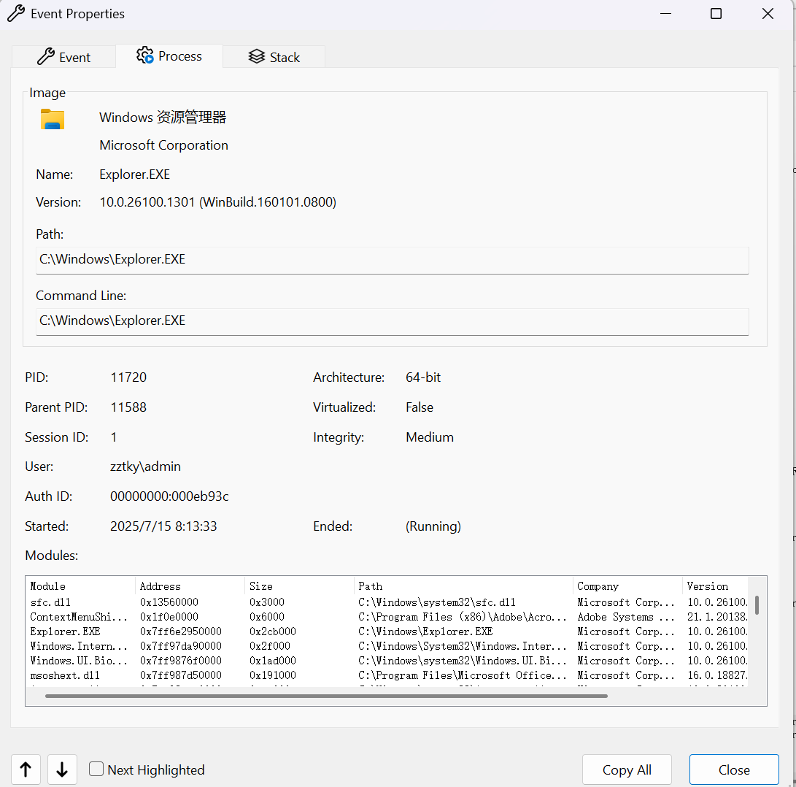This screenshot has width=796, height=787.
Task: Switch to the Event tab
Action: click(64, 57)
